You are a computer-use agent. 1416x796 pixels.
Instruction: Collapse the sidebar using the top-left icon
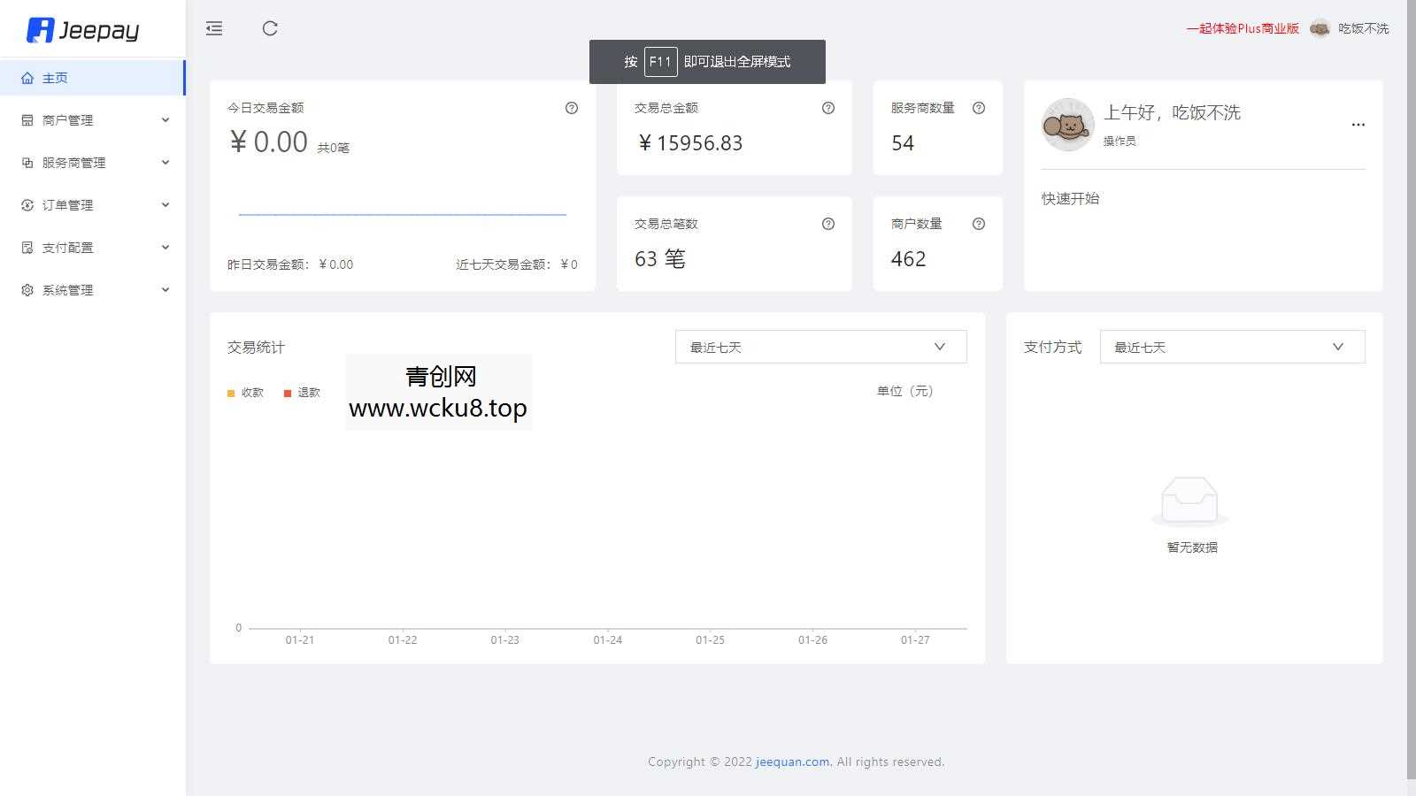point(213,28)
